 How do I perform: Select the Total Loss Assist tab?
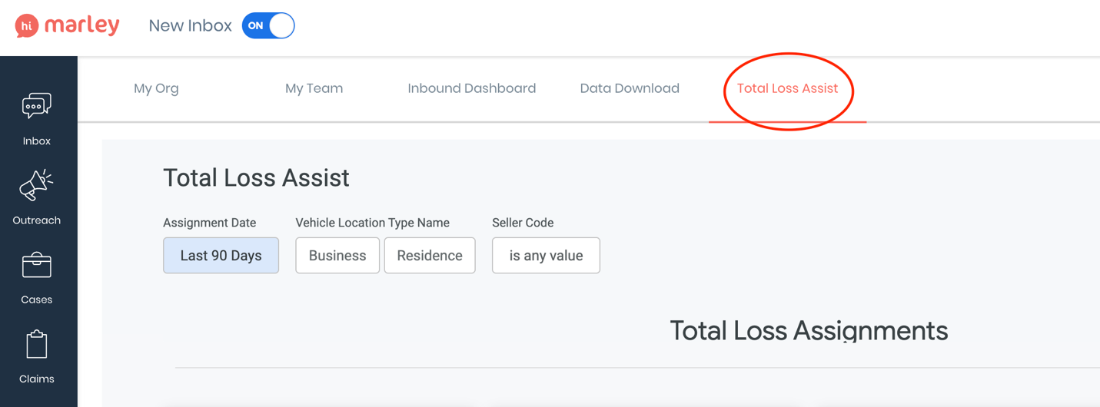[x=787, y=88]
